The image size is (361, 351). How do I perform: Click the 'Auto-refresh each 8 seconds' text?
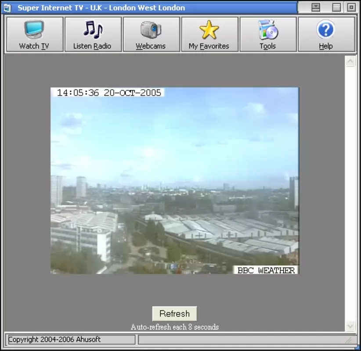tap(175, 327)
